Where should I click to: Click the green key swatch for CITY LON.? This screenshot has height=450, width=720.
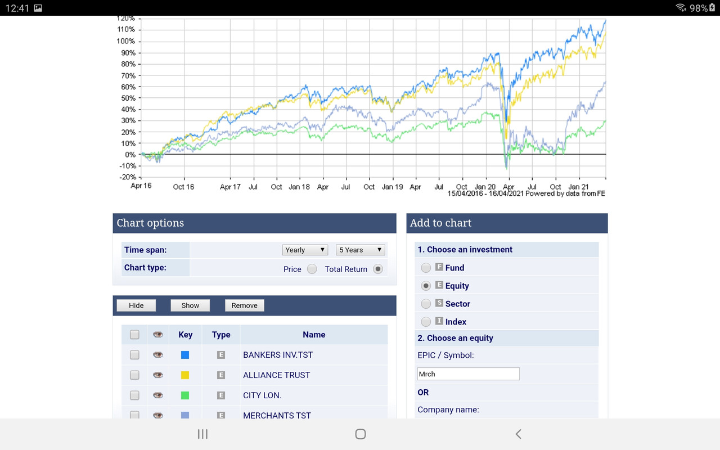(x=185, y=395)
